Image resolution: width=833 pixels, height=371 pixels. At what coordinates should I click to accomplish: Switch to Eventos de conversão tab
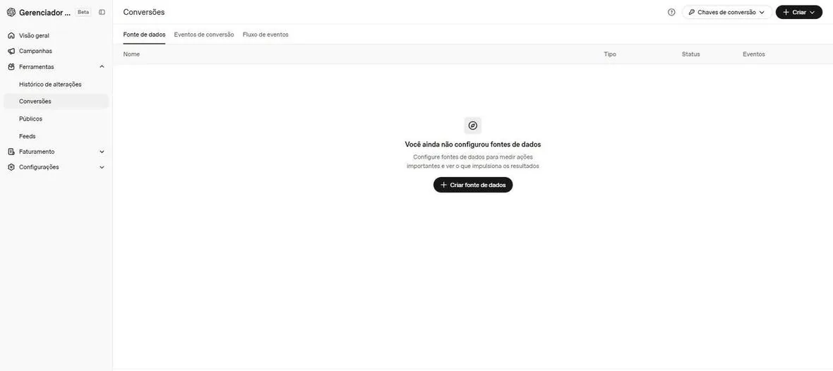[204, 35]
